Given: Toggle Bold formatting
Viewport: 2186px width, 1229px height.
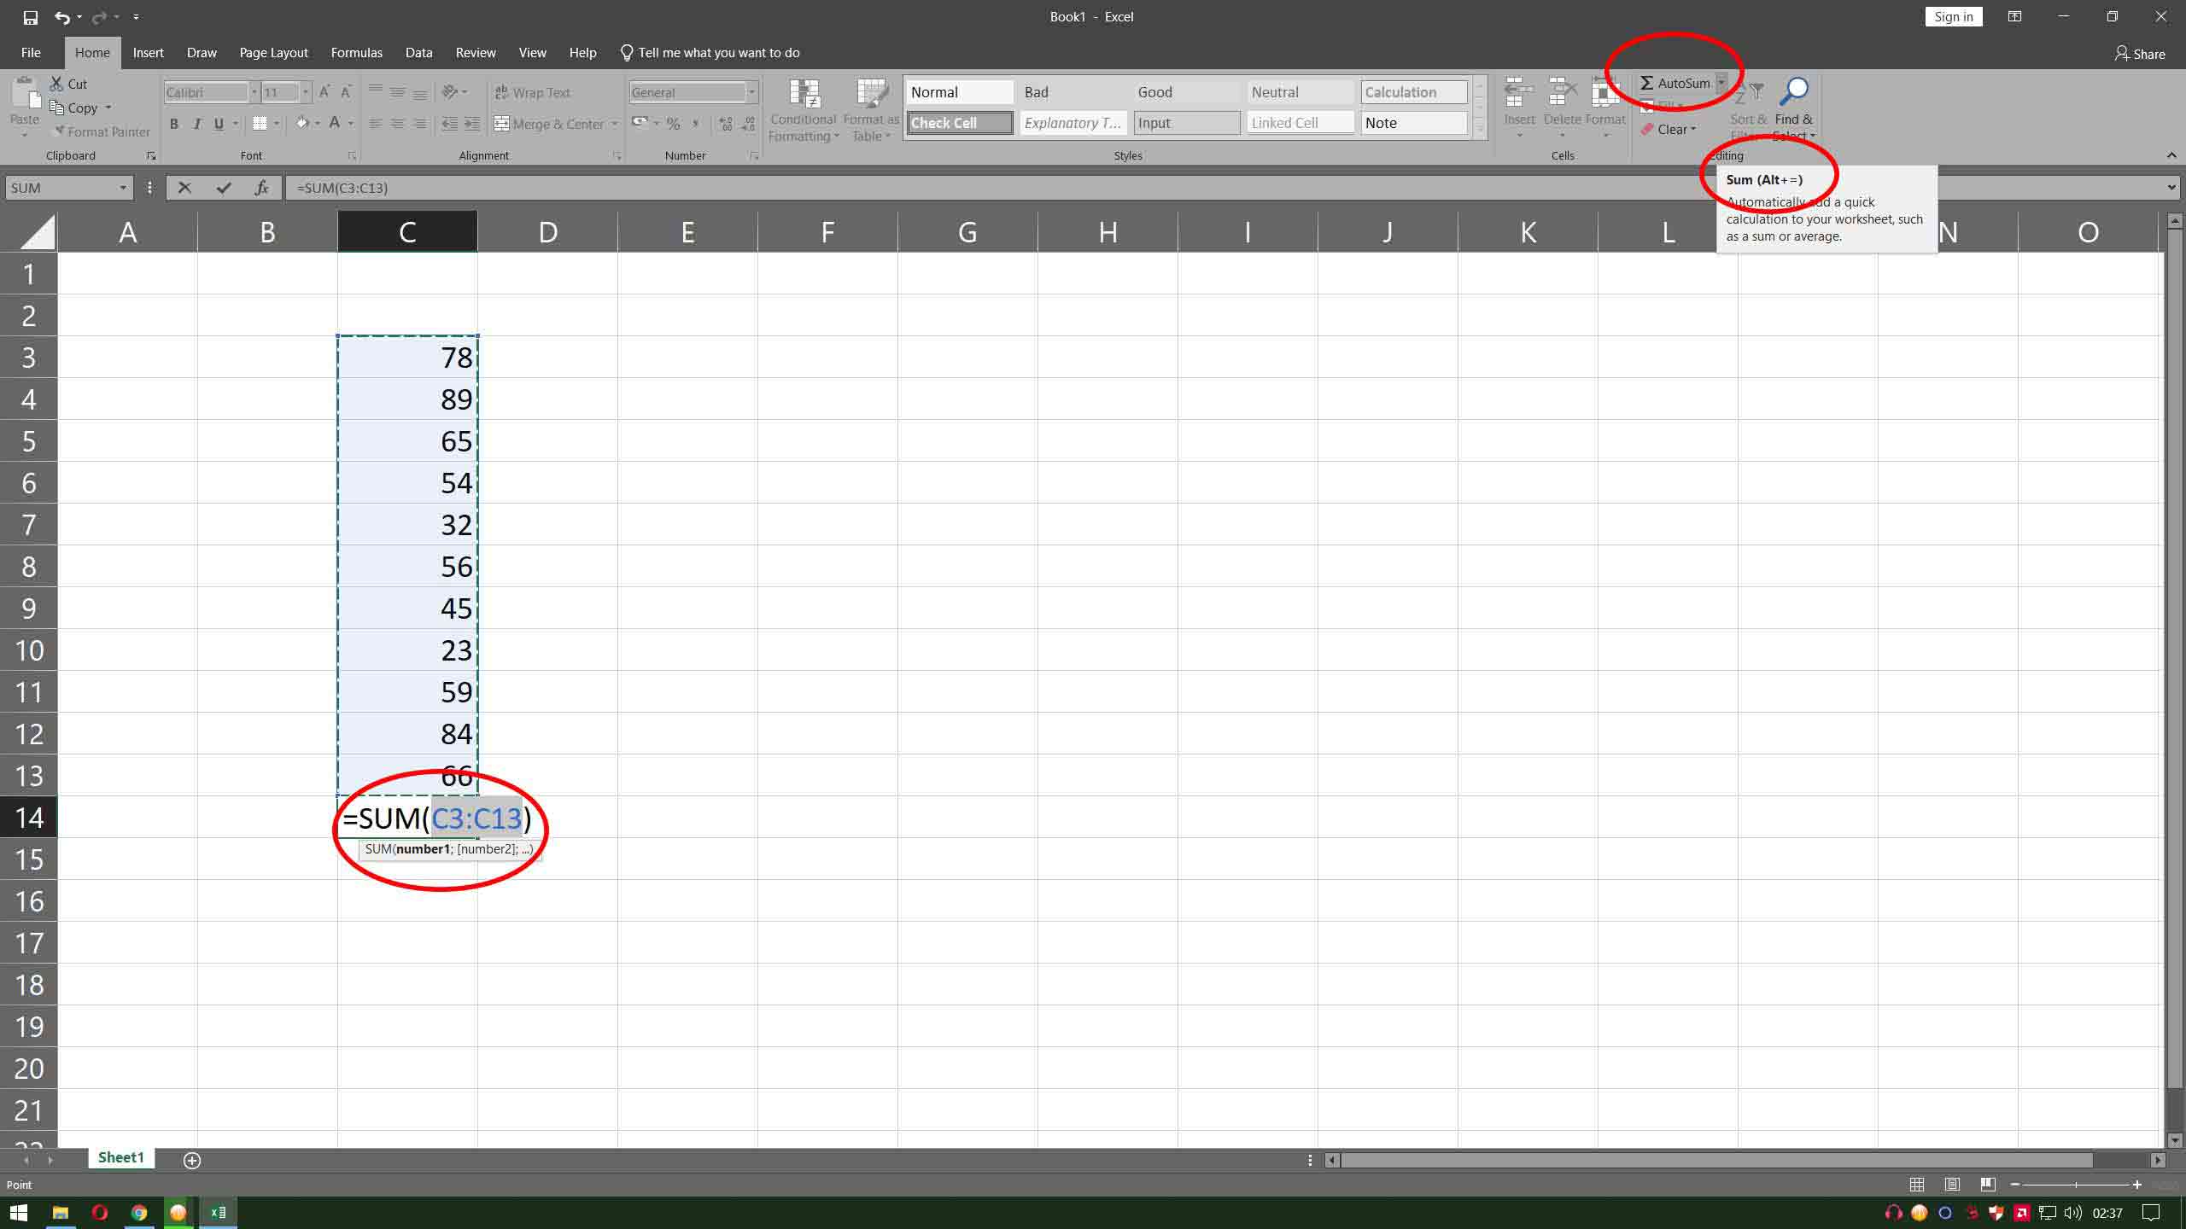Looking at the screenshot, I should point(174,124).
